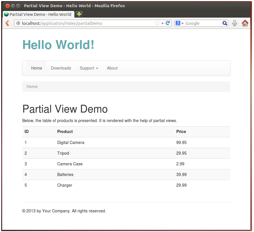Bookmark this page with the star icon
254x232 pixels.
click(x=157, y=23)
